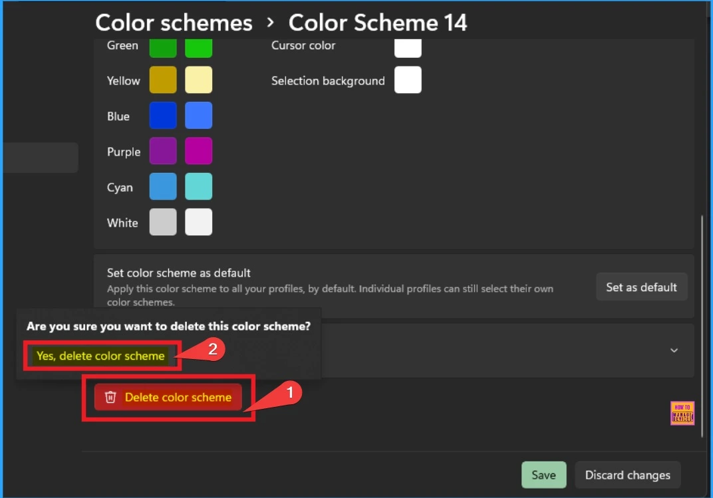The image size is (713, 498).
Task: Open the dark Purple color swatch
Action: [163, 151]
